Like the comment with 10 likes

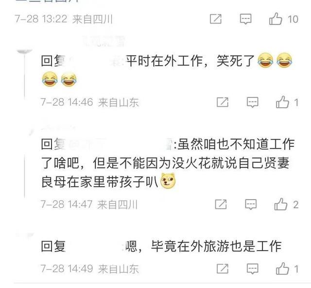click(276, 19)
